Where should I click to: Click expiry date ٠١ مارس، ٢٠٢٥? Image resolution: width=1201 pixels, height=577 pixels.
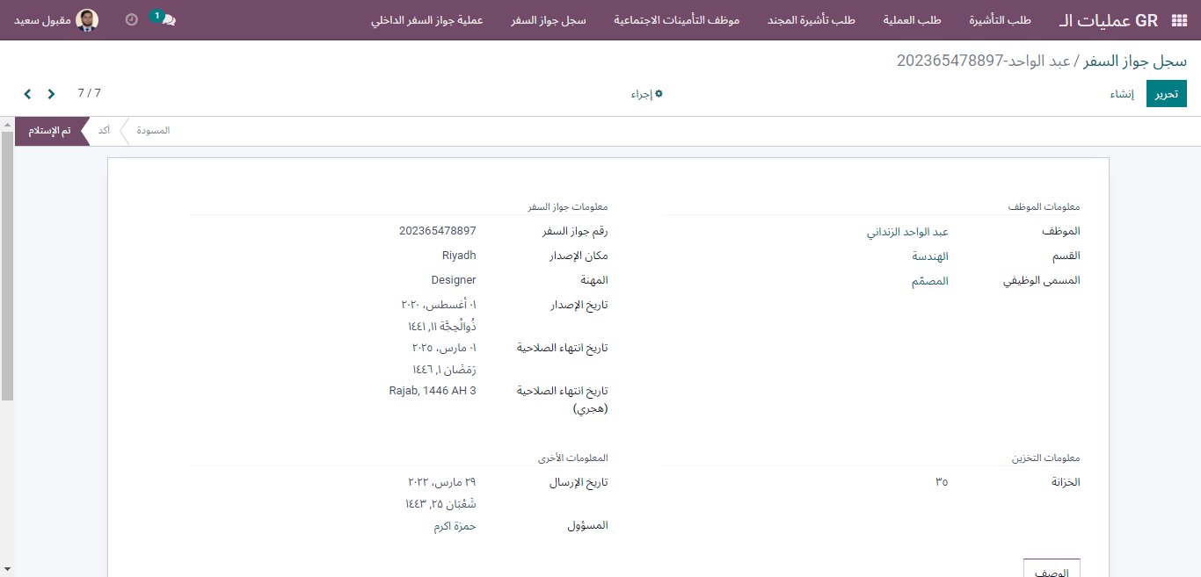coord(445,348)
